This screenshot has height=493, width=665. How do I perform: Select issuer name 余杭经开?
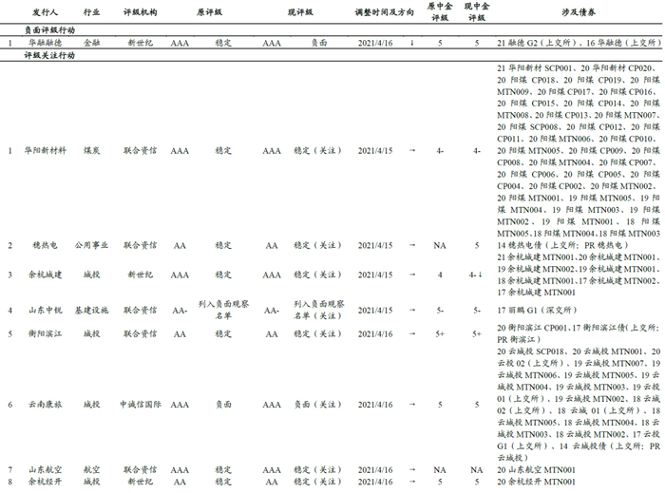[x=45, y=482]
